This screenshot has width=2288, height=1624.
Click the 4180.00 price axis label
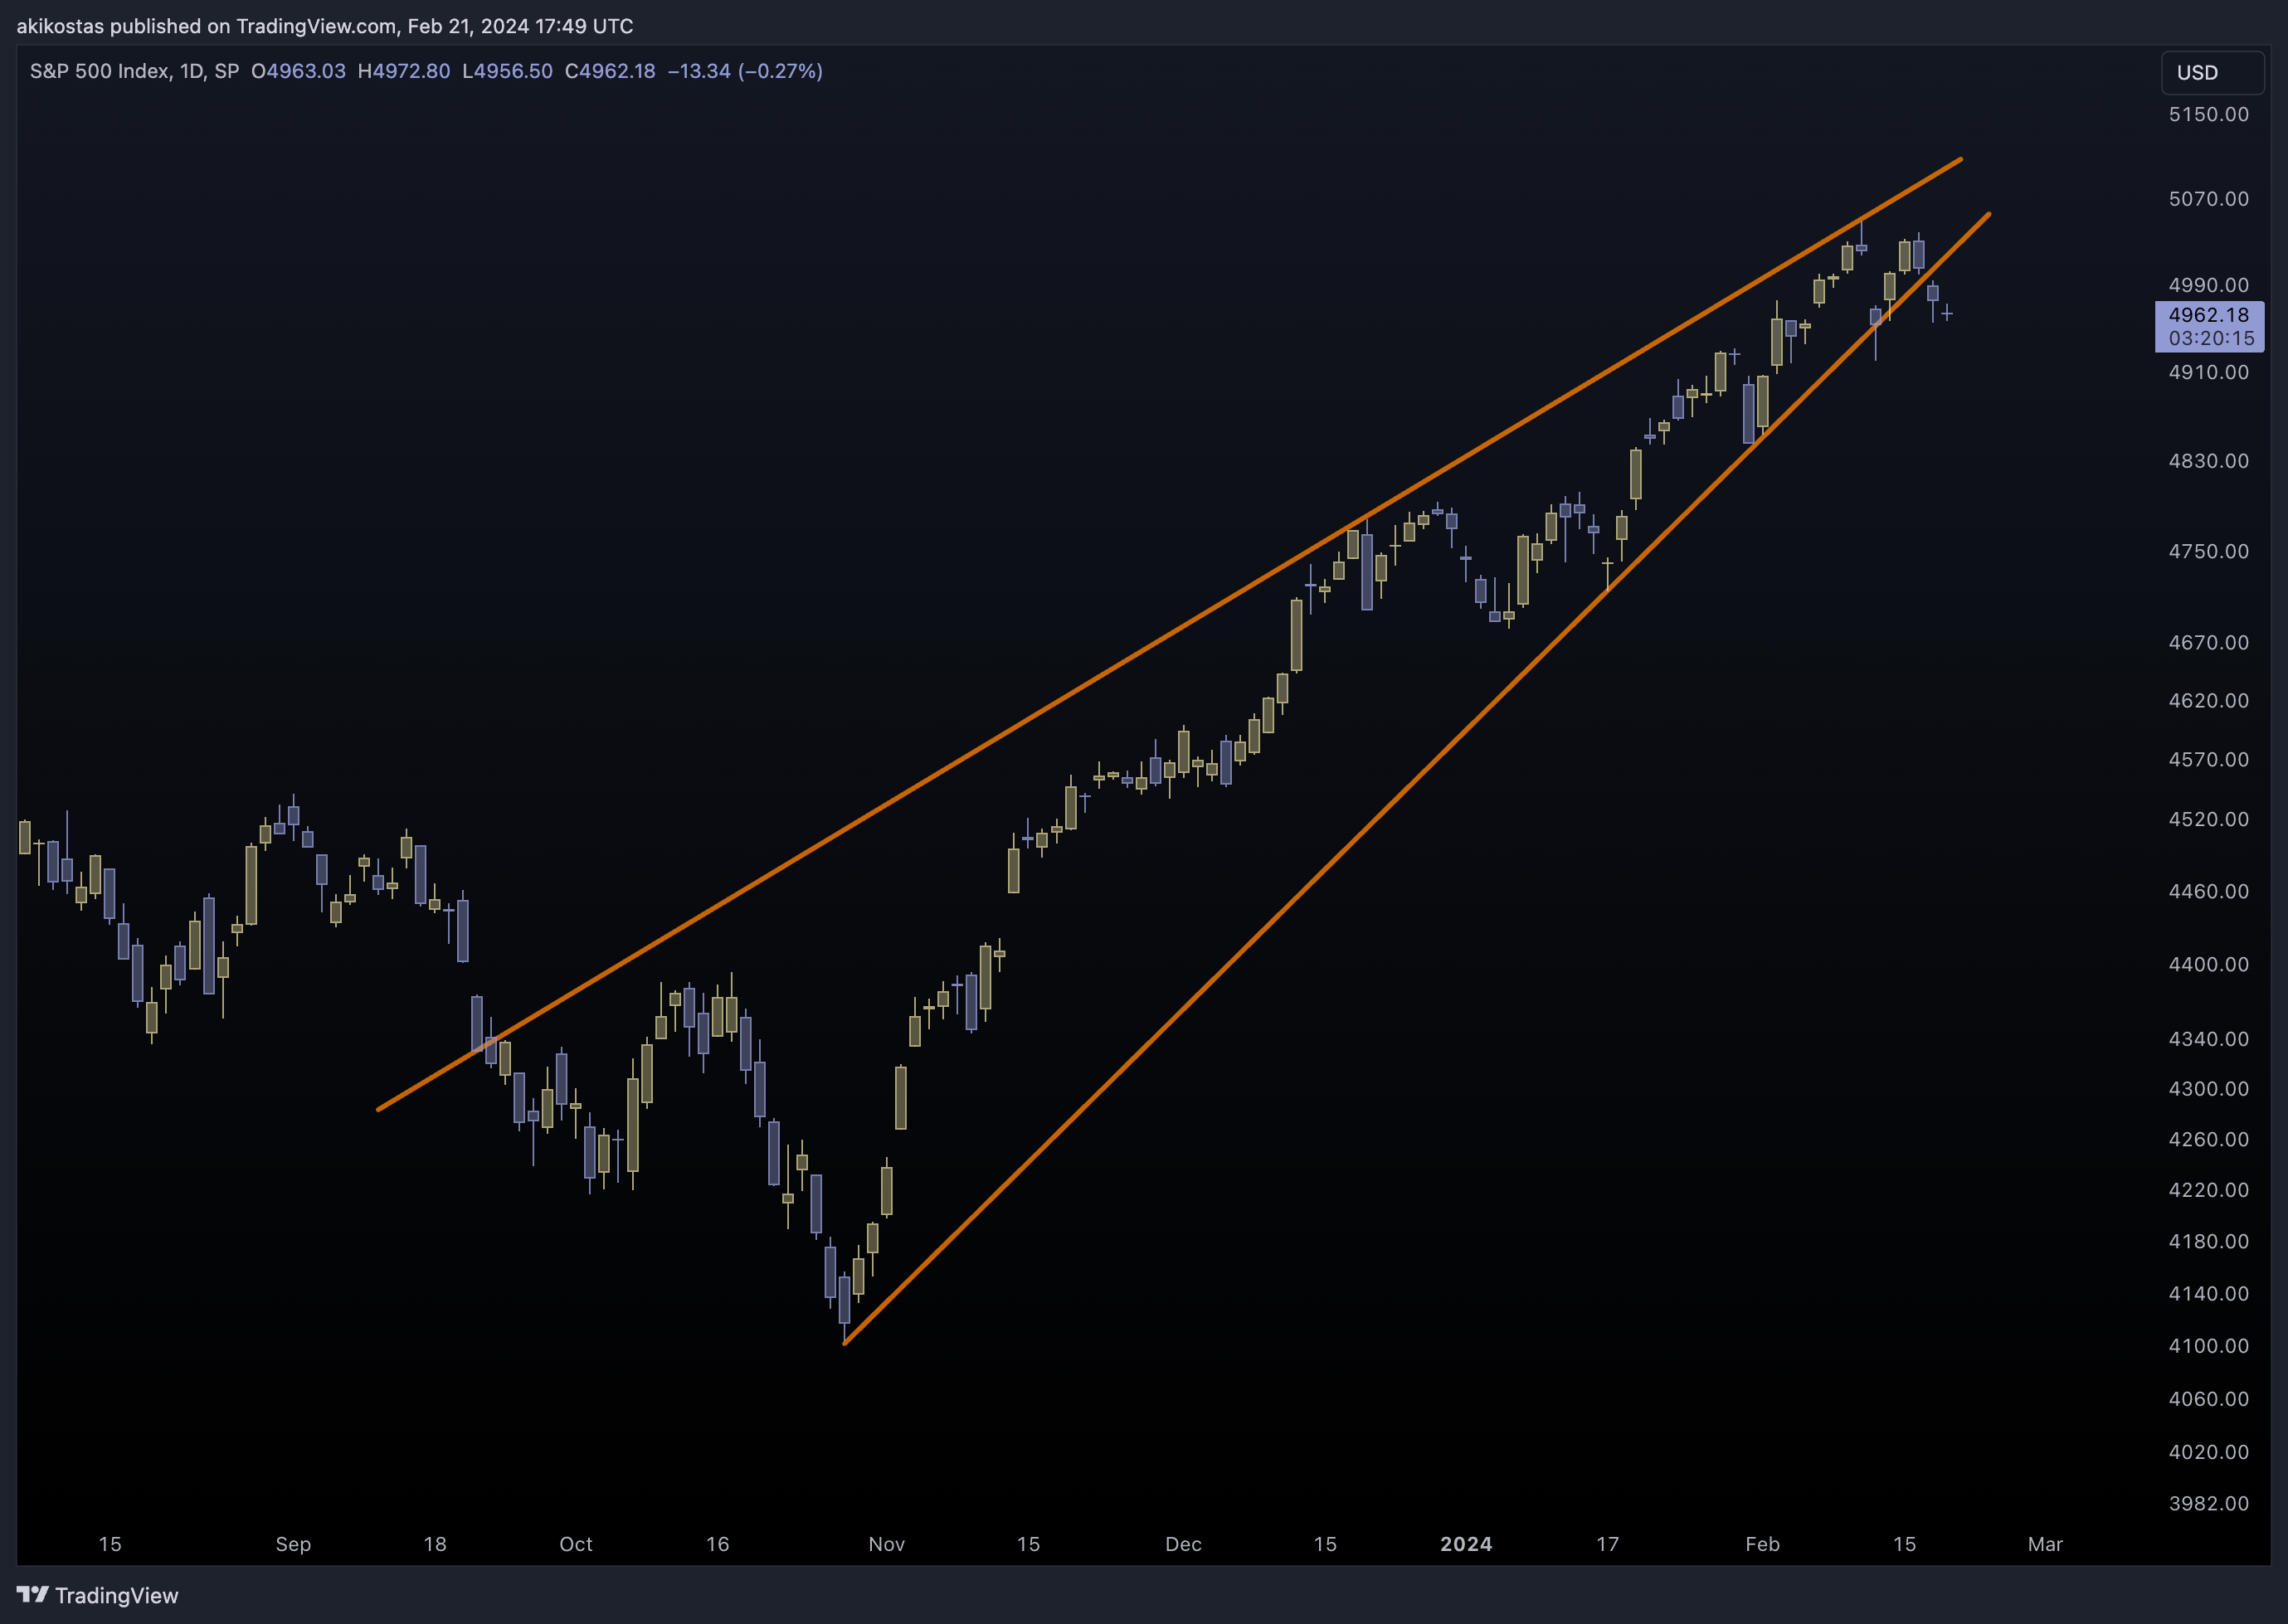(x=2208, y=1241)
